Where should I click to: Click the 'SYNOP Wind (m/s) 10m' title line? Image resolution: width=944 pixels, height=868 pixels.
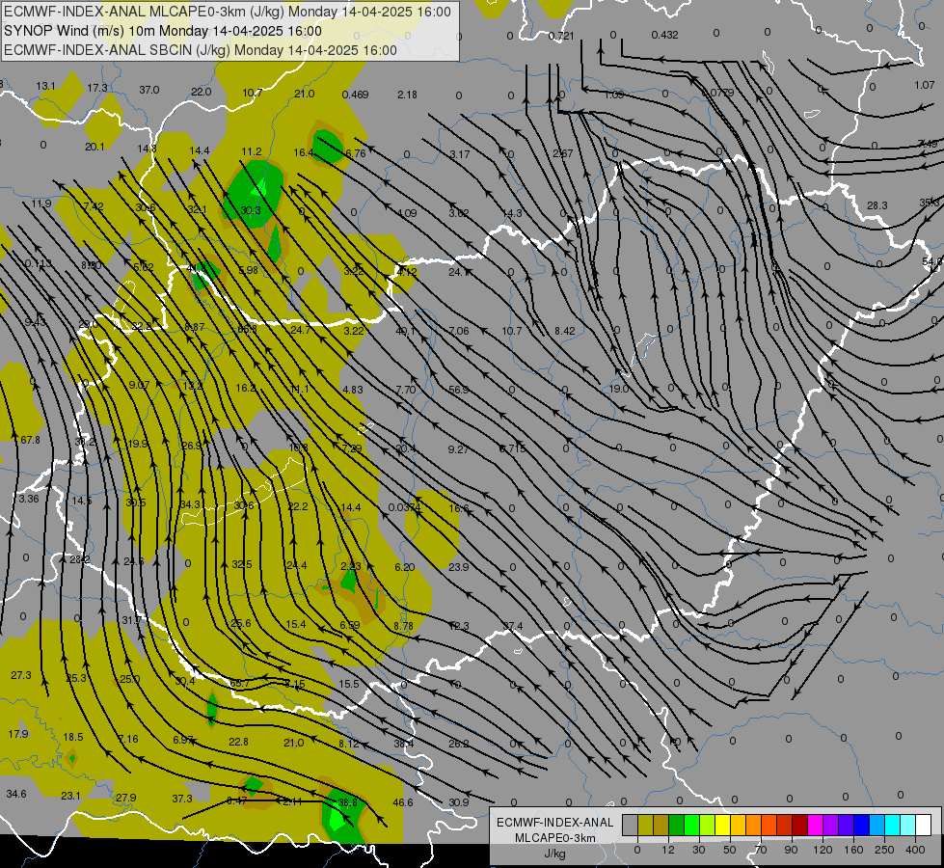(x=163, y=31)
